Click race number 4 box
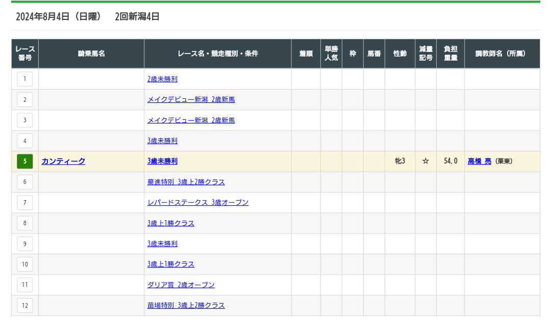This screenshot has width=551, height=322. 24,141
